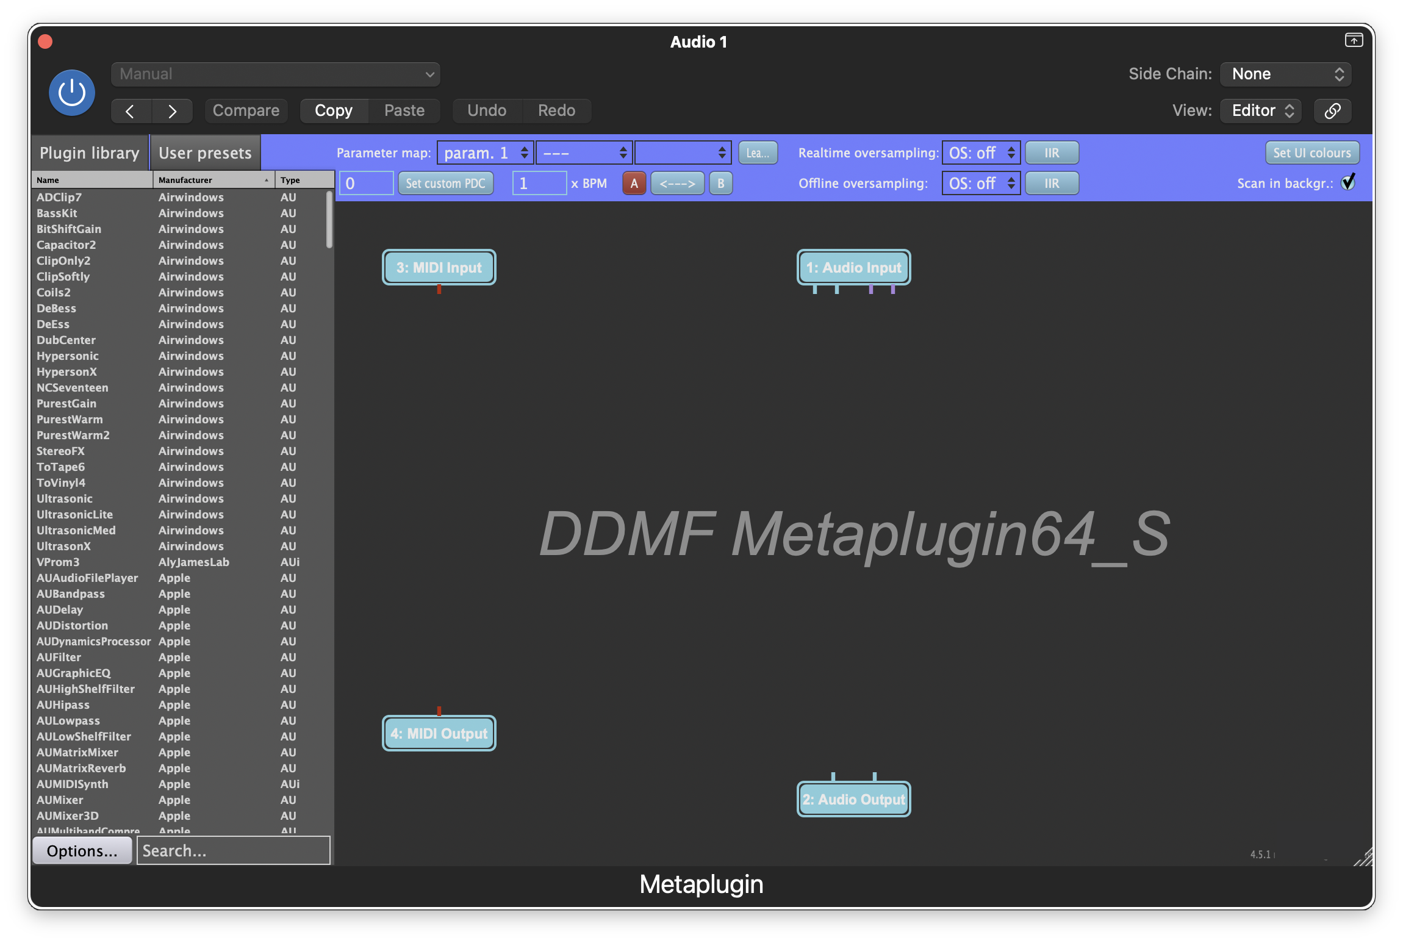Click the Lea... learn button
This screenshot has width=1403, height=943.
[758, 152]
